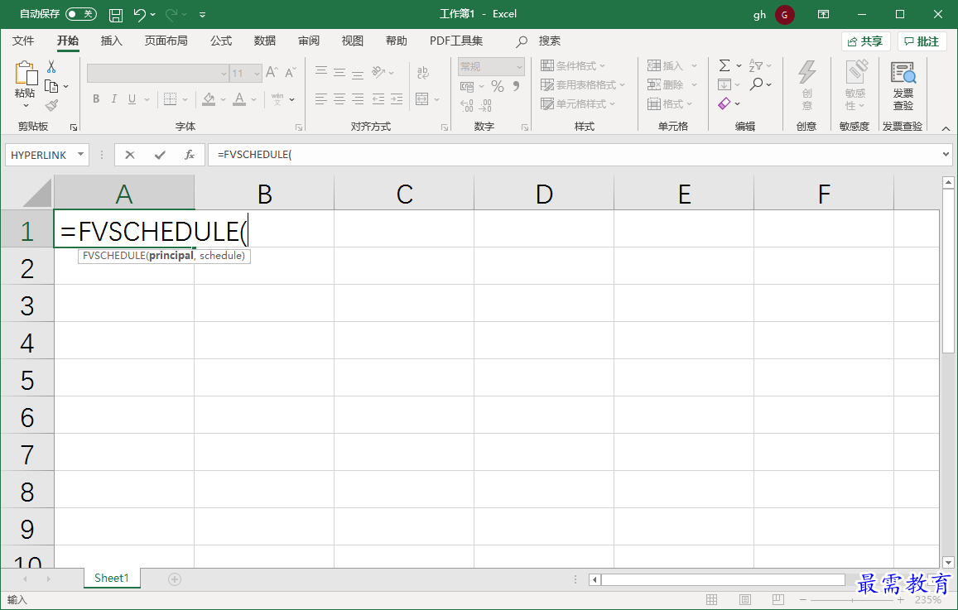
Task: Click the Increase Decimal icon
Action: 467,106
